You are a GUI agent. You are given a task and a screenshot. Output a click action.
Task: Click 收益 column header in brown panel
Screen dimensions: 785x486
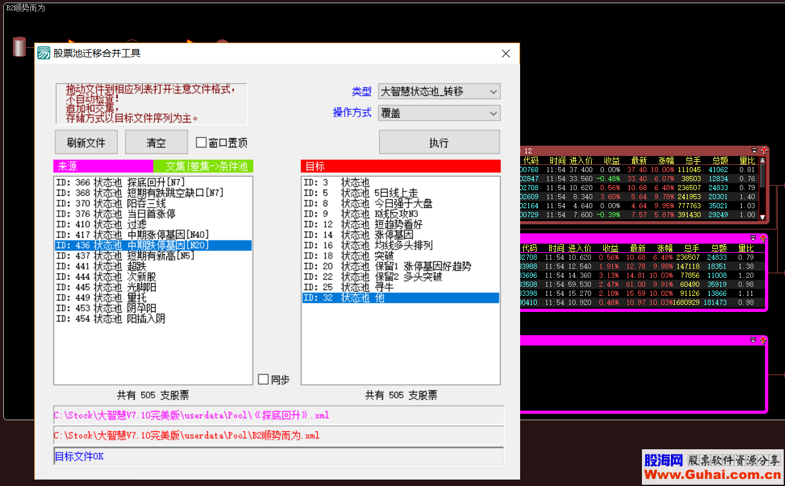pos(611,160)
